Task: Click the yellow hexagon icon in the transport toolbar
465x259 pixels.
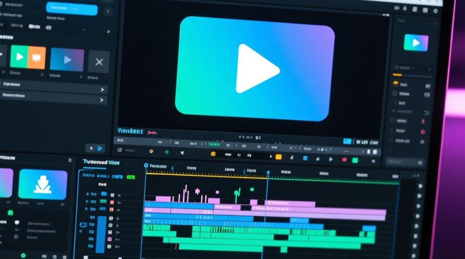Action: tap(151, 151)
